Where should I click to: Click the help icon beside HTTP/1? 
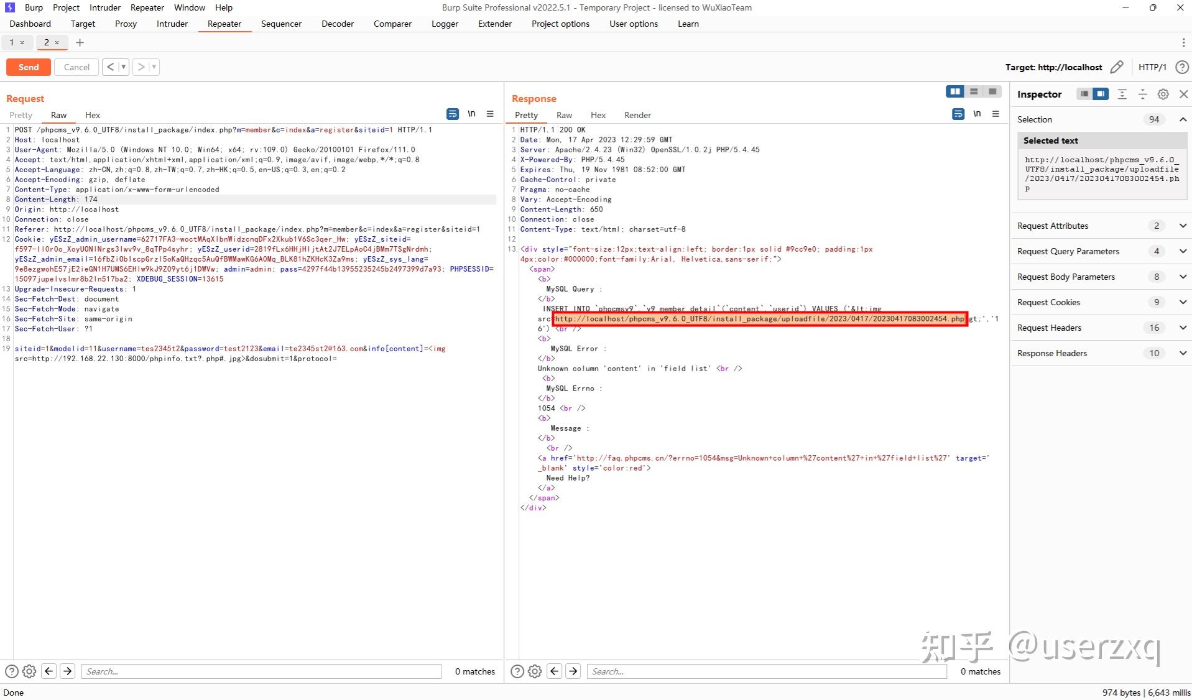[x=1182, y=67]
